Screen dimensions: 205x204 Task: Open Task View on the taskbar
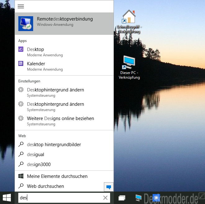(x=122, y=198)
